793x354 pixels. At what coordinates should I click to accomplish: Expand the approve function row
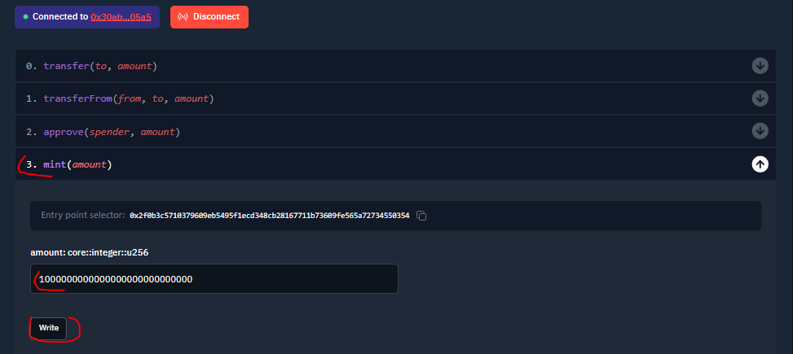coord(760,131)
